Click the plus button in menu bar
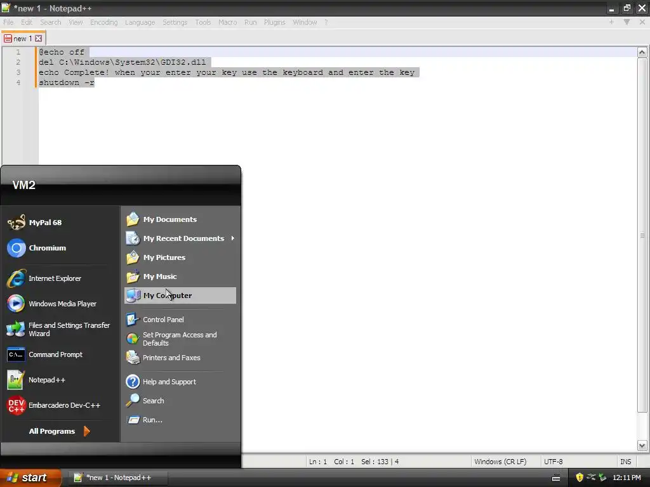Screen dimensions: 650x487 [611, 22]
